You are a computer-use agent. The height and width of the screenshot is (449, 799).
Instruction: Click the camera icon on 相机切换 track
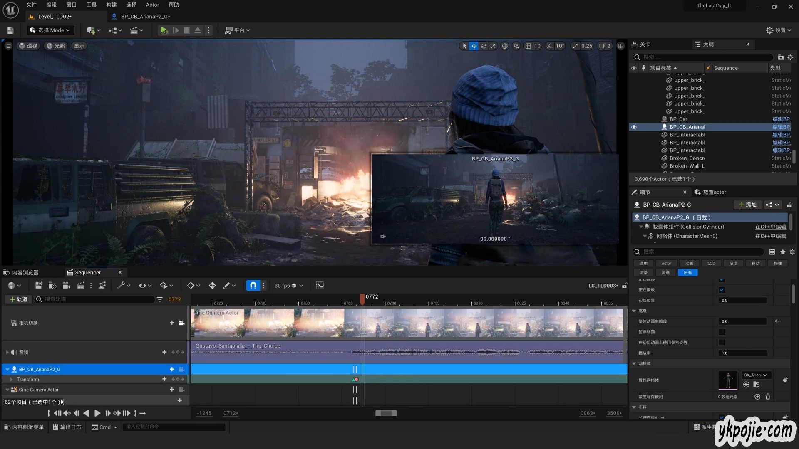pyautogui.click(x=182, y=323)
